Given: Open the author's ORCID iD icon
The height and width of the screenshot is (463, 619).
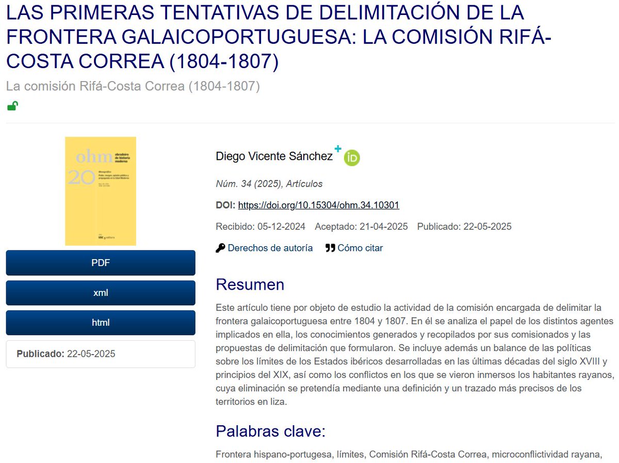Looking at the screenshot, I should (352, 158).
